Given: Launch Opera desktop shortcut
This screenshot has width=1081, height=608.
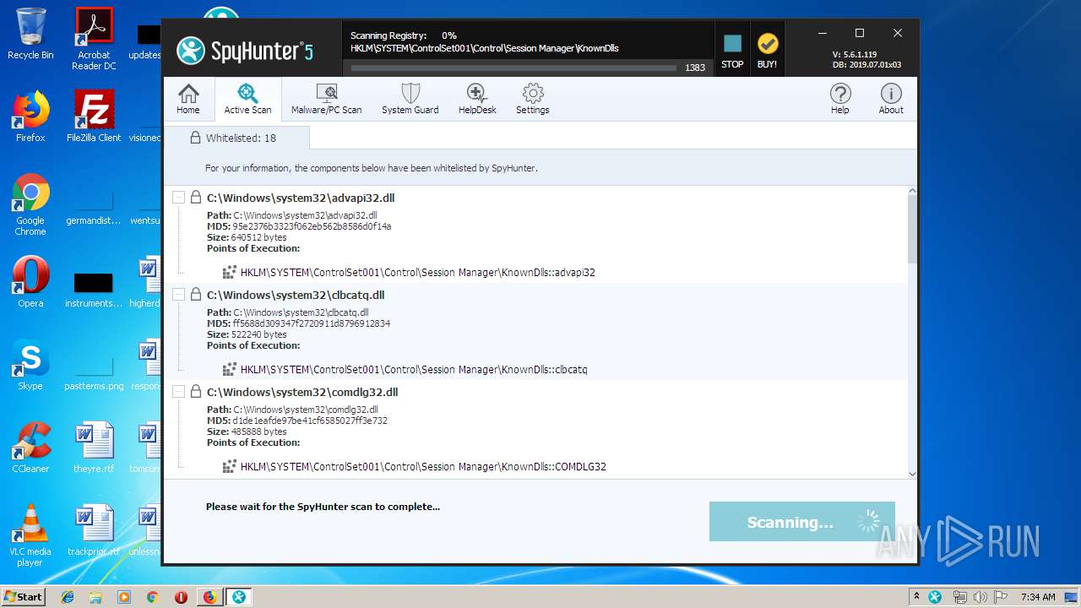Looking at the screenshot, I should click(30, 282).
